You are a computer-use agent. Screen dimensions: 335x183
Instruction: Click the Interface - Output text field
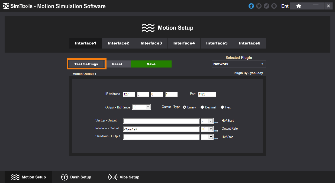(x=161, y=129)
